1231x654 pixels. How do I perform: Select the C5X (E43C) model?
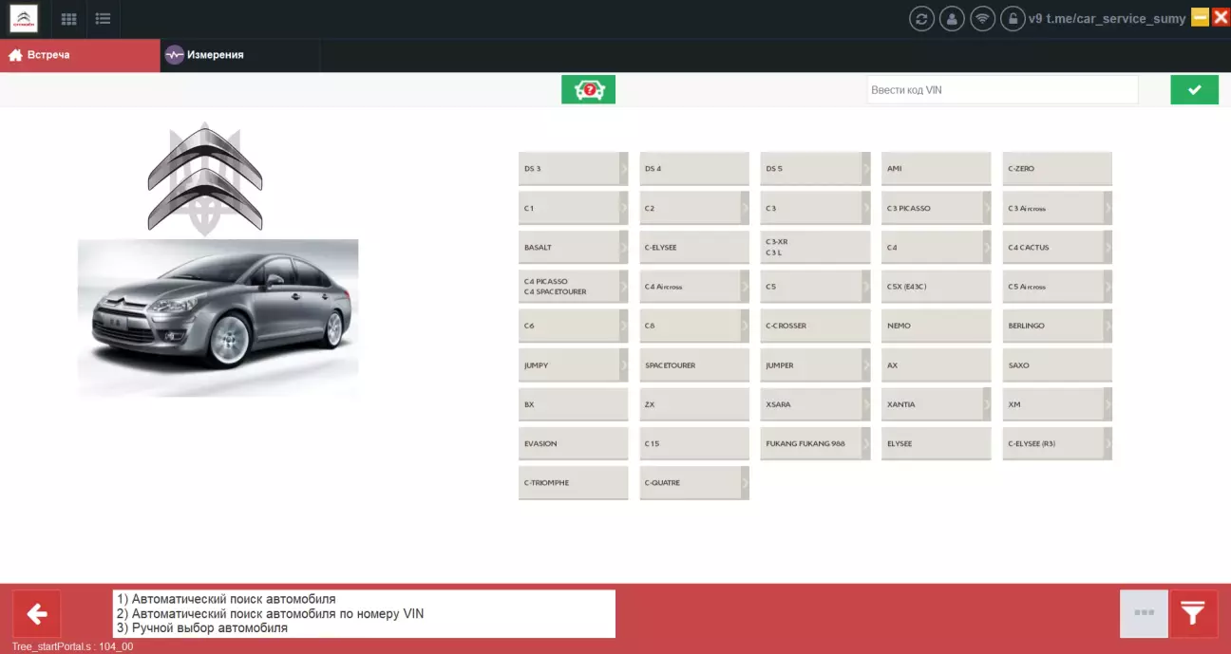[936, 287]
